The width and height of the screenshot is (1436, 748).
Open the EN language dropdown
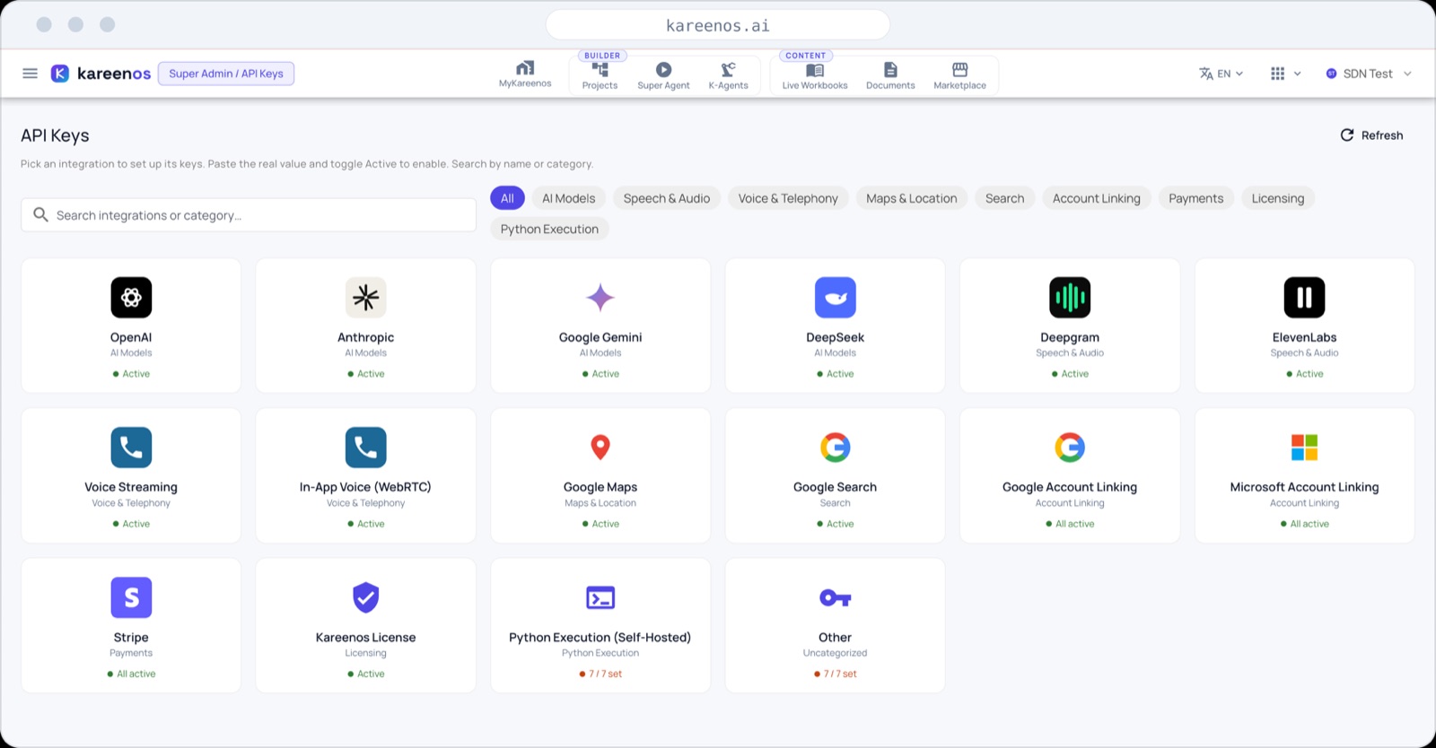coord(1221,74)
